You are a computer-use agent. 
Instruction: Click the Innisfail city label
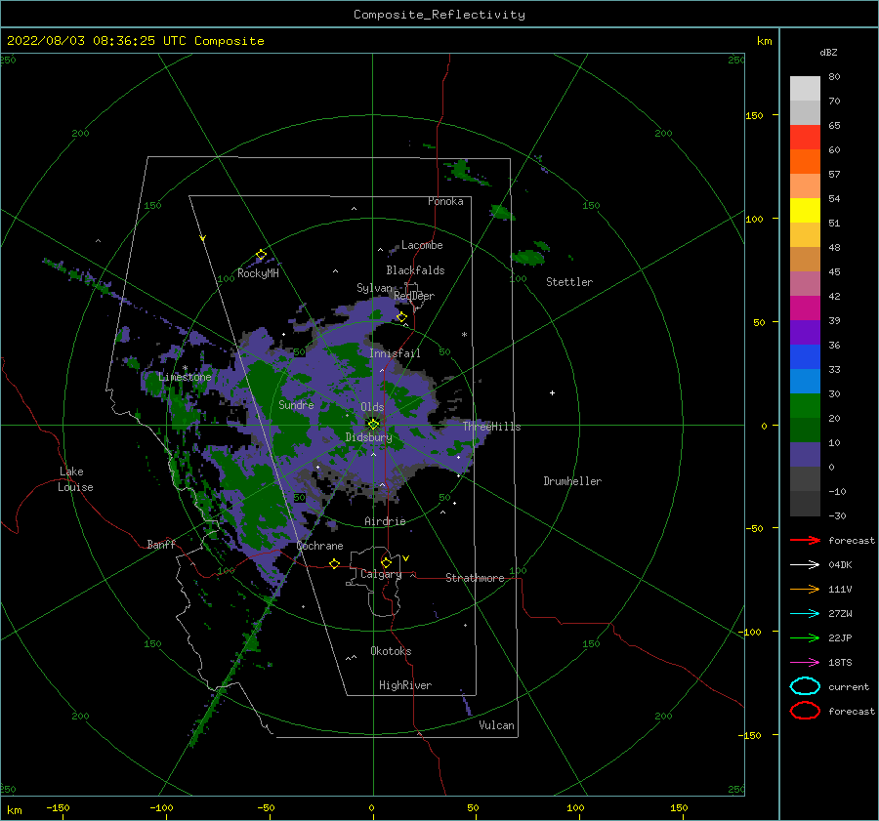(x=395, y=353)
